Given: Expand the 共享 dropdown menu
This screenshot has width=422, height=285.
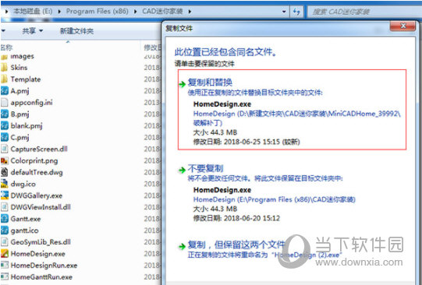Looking at the screenshot, I should tap(41, 31).
